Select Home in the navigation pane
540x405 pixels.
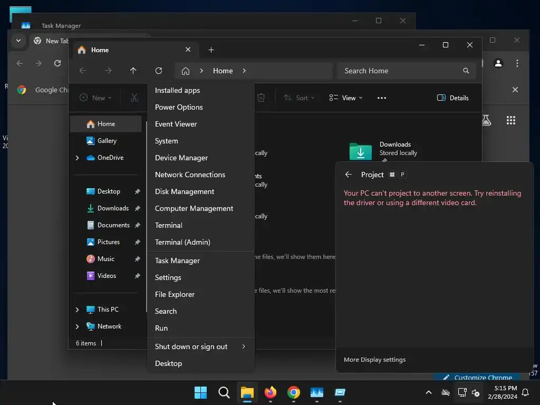point(105,124)
